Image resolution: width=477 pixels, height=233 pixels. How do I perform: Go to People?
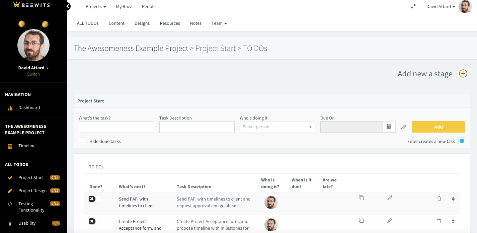[x=149, y=7]
